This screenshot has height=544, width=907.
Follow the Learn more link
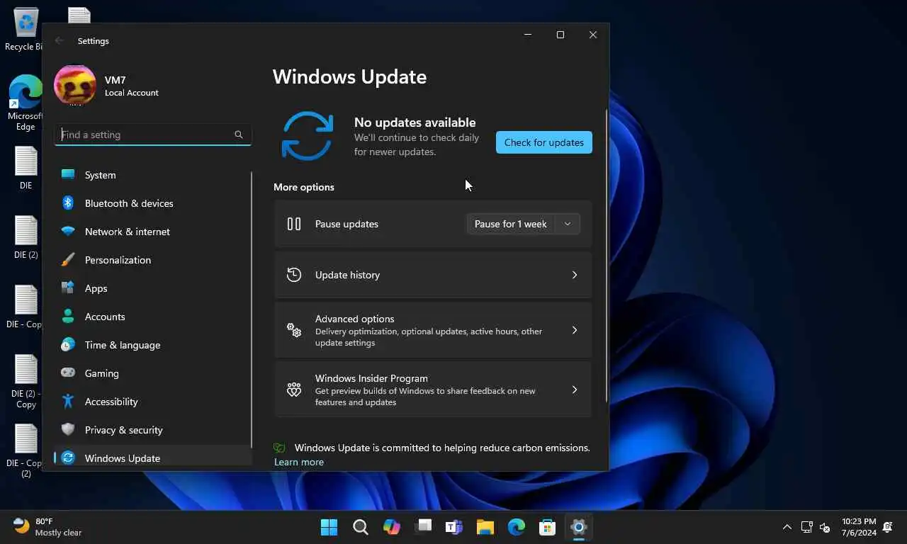point(299,462)
